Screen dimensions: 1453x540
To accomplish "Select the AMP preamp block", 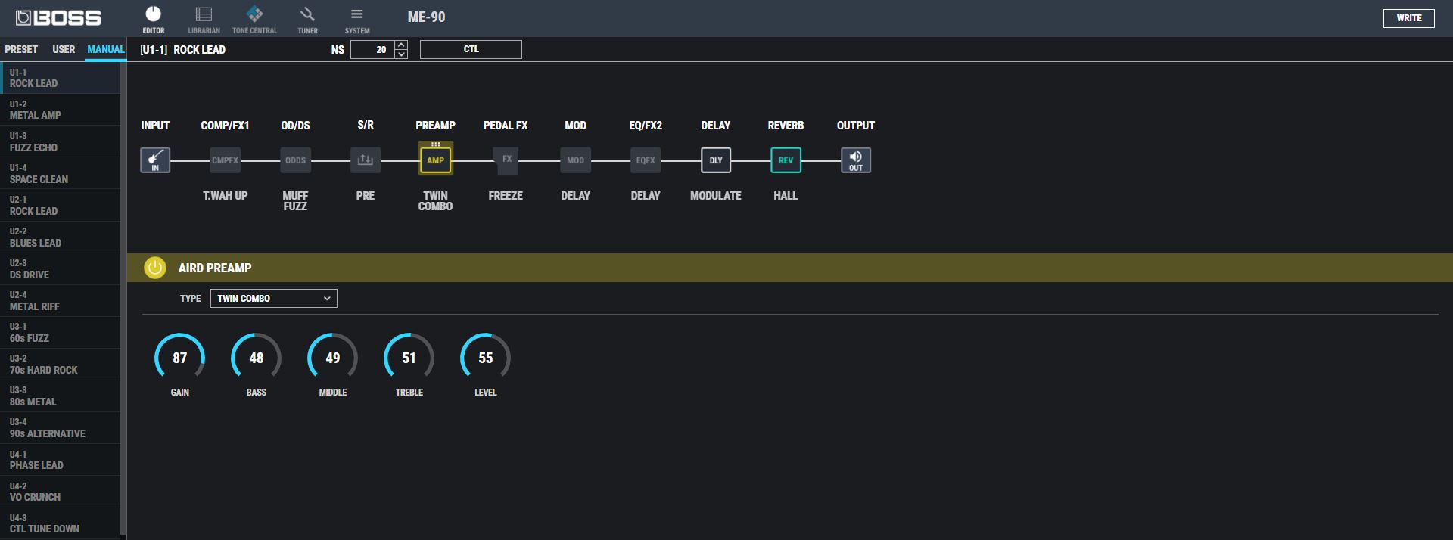I will tap(435, 160).
